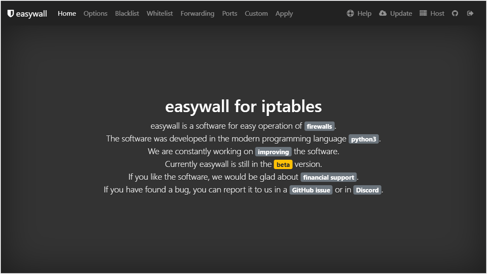Click the Help lifebuoy icon
This screenshot has width=487, height=274.
click(x=350, y=13)
